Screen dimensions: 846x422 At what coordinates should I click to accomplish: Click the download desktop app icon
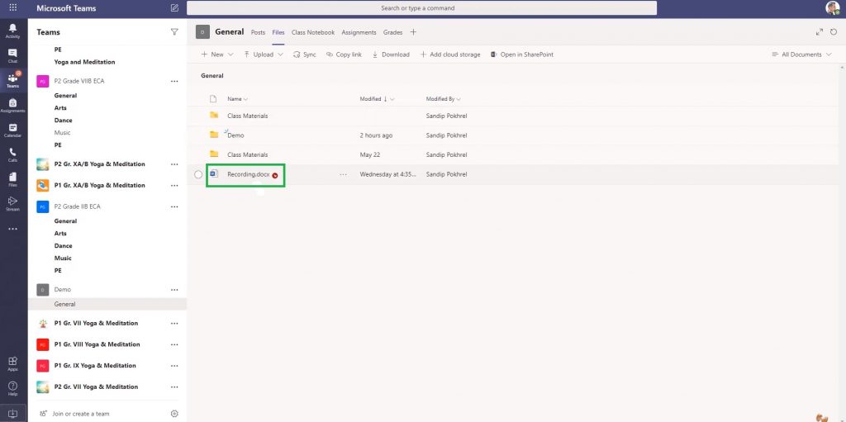point(13,414)
